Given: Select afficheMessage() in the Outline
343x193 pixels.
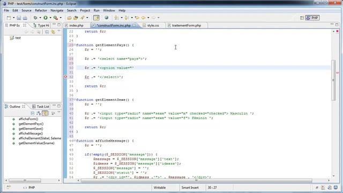Looking at the screenshot, I should [31, 133].
